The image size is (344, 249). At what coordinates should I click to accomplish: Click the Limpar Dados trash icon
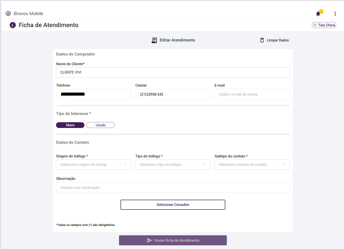262,40
